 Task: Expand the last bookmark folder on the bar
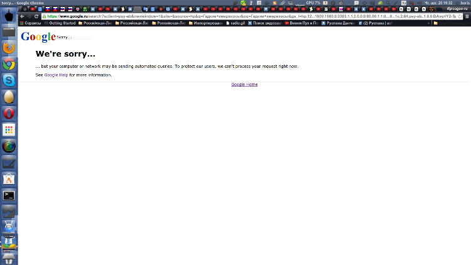pos(436,23)
